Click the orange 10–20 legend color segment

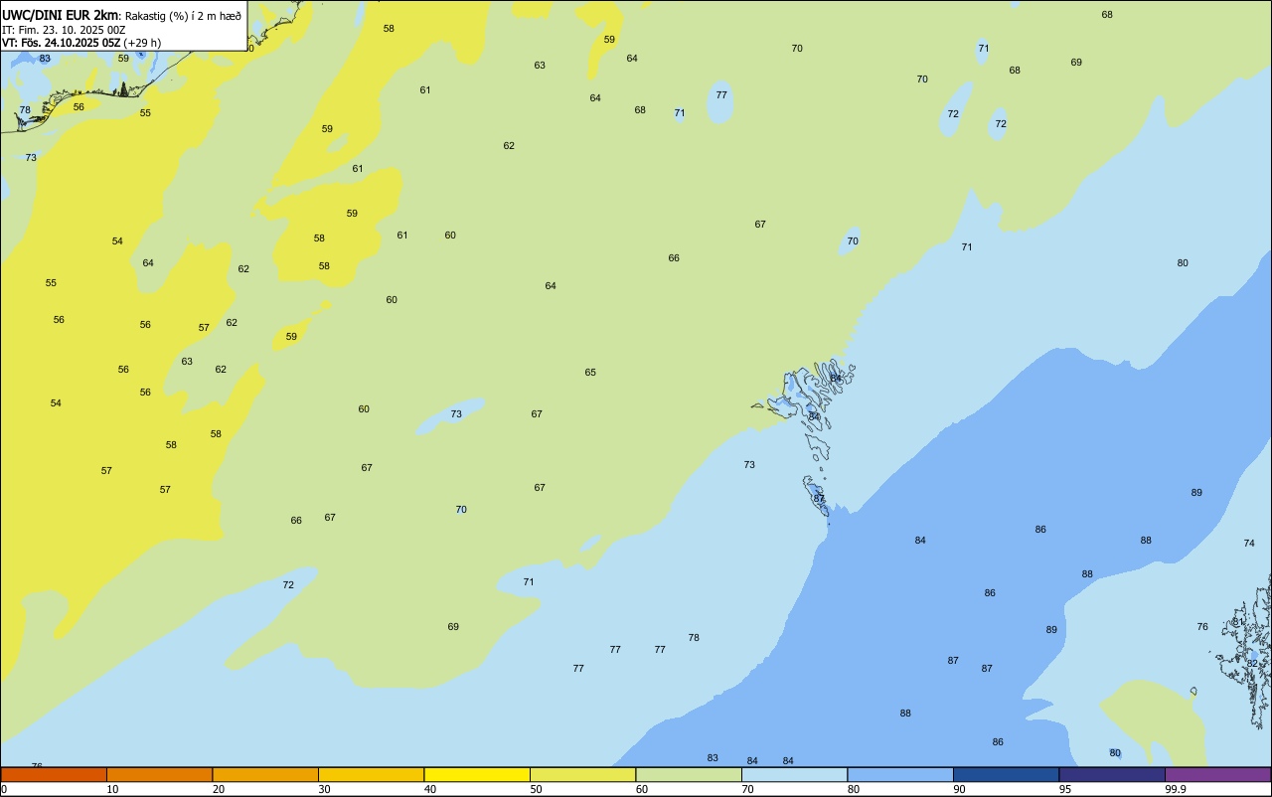pos(159,774)
